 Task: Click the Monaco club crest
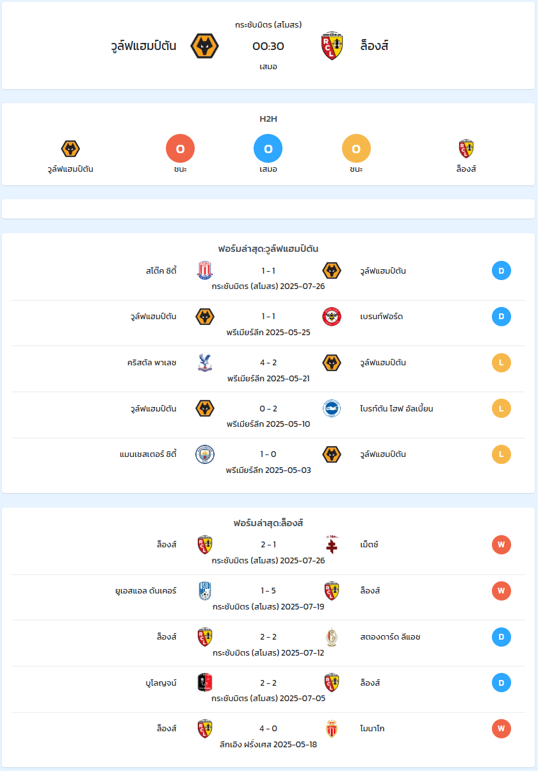(x=332, y=729)
